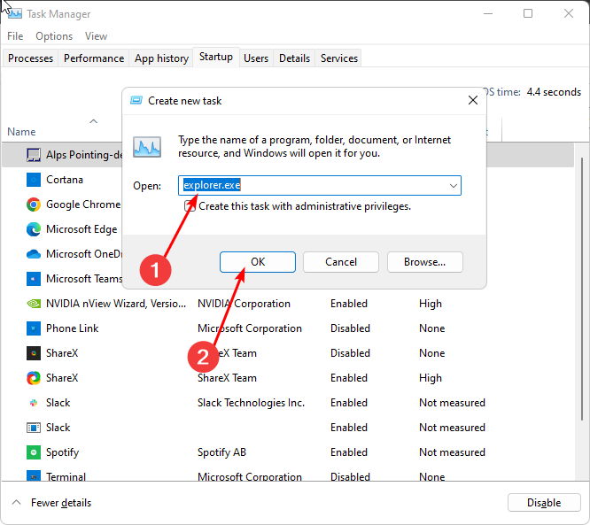Click the Cortana startup icon
Screen dimensions: 590x525
(34, 180)
